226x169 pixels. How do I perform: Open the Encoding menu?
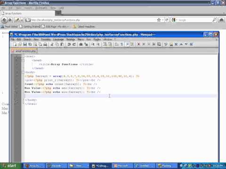point(46,39)
